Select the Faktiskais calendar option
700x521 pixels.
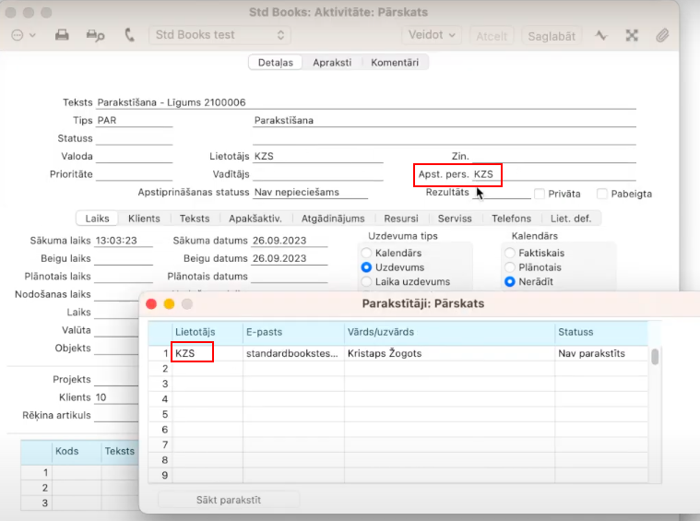click(510, 253)
